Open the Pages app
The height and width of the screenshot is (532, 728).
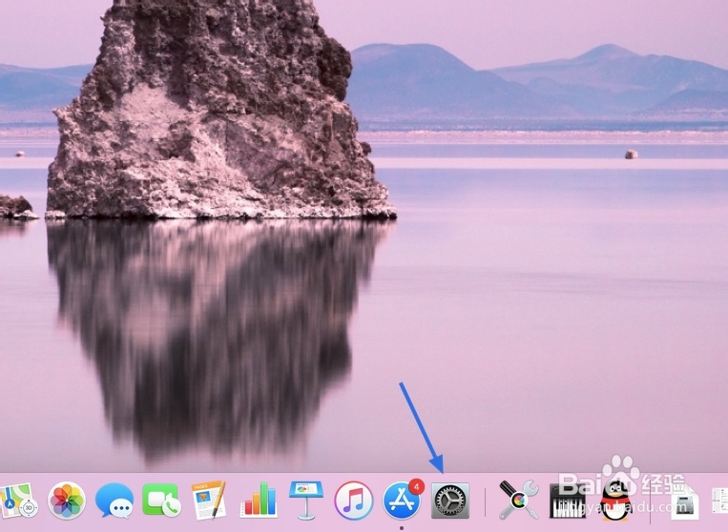tap(209, 500)
